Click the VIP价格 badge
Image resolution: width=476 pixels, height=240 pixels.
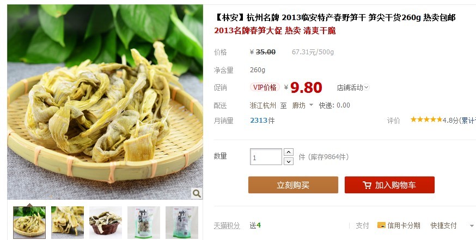265,87
